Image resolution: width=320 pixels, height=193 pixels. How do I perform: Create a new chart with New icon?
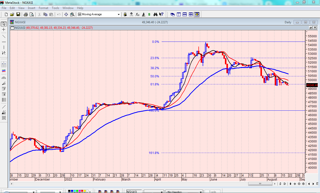click(6, 15)
